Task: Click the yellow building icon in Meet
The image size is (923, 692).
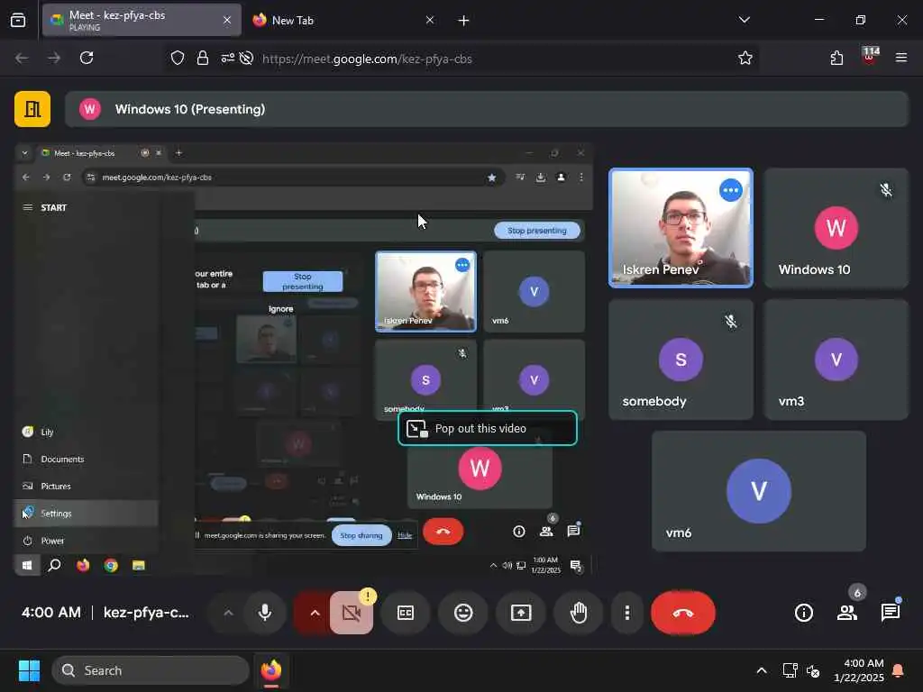Action: [x=32, y=109]
